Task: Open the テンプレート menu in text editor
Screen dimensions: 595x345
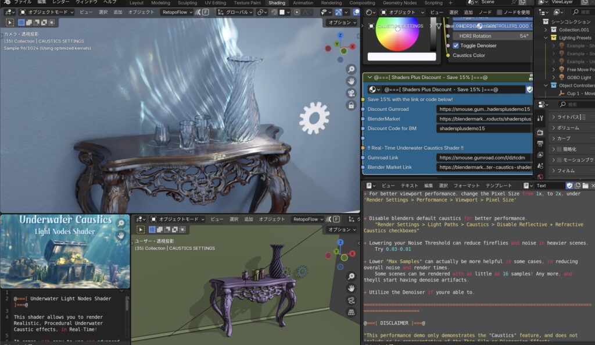Action: tap(499, 186)
